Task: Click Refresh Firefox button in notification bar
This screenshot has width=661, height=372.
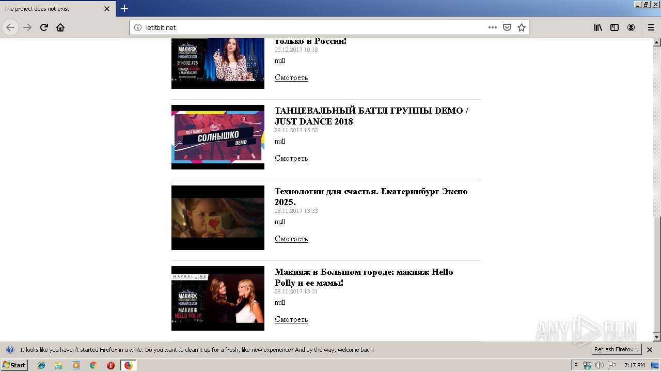Action: pos(617,349)
